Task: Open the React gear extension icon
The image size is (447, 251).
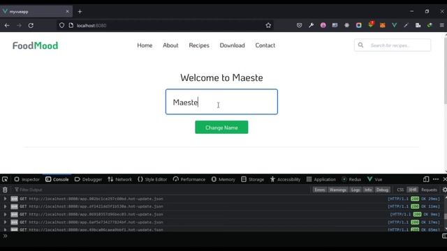Action: pos(346,25)
